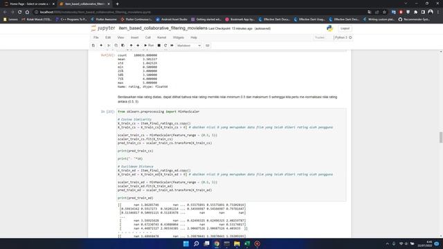
Task: Open the Insert menu
Action: tap(134, 37)
